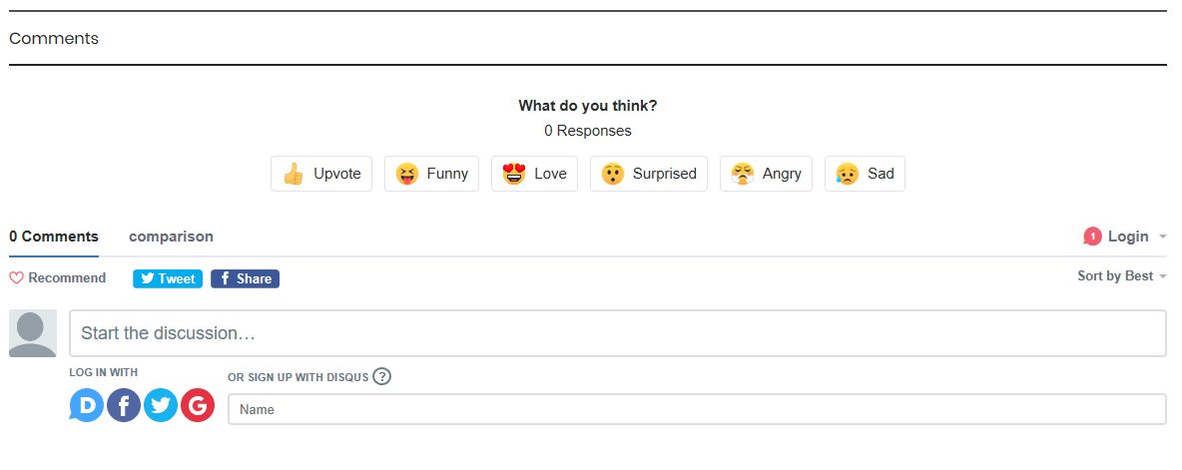React with the Surprised button
The width and height of the screenshot is (1182, 470).
click(x=649, y=174)
